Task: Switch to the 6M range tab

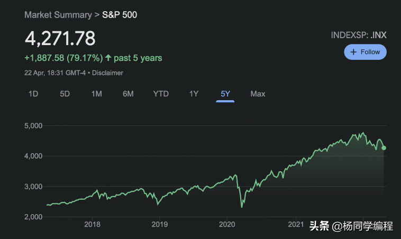Action: click(128, 94)
